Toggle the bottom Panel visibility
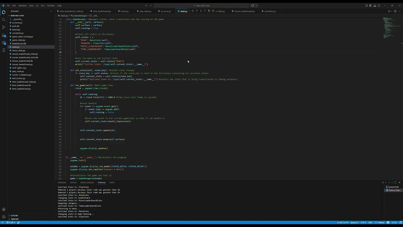Screen dimensions: 403x227 pos(375,5)
